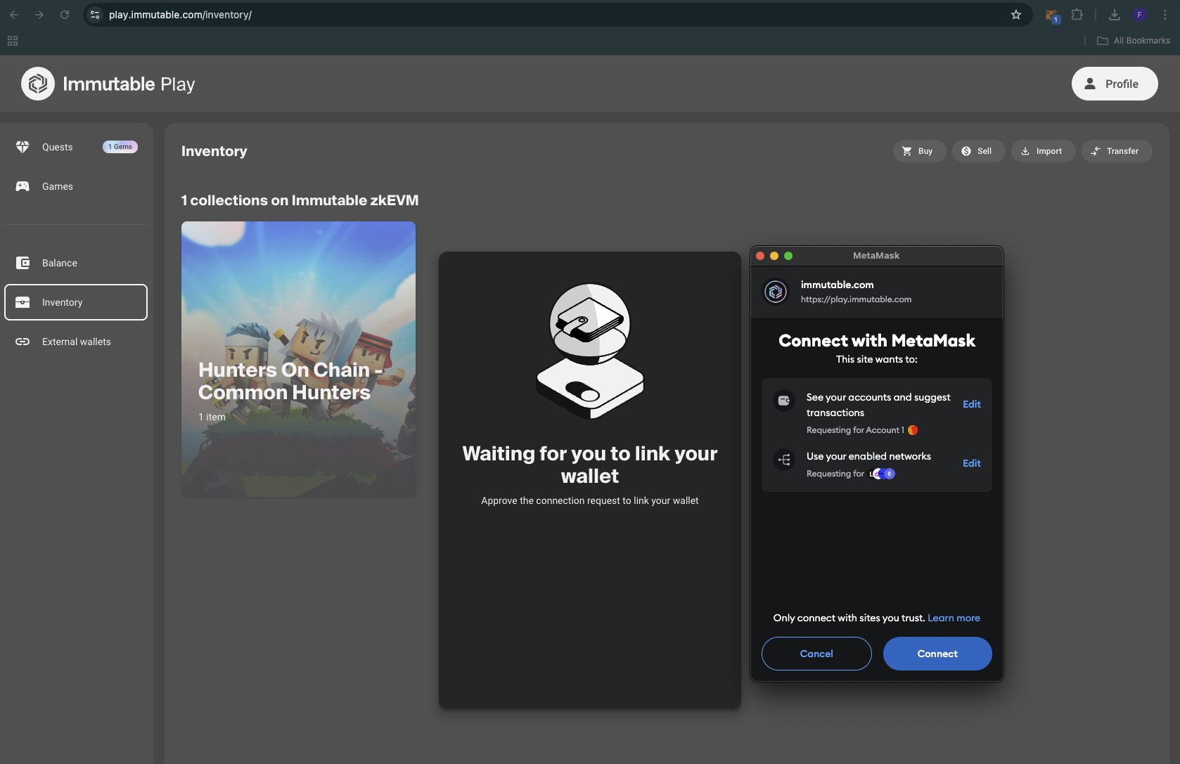Click the Balance wallet icon
The height and width of the screenshot is (764, 1180).
(23, 263)
